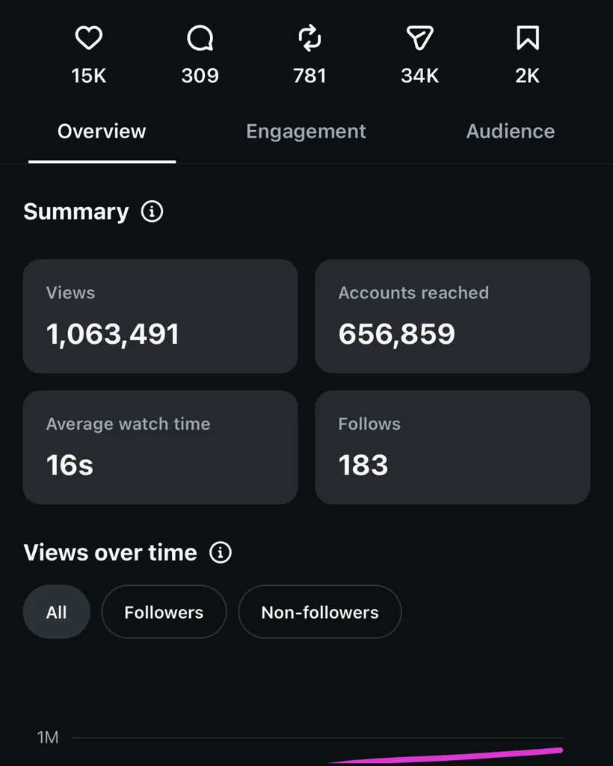This screenshot has width=613, height=766.
Task: Open the Accounts reached card
Action: click(x=452, y=316)
